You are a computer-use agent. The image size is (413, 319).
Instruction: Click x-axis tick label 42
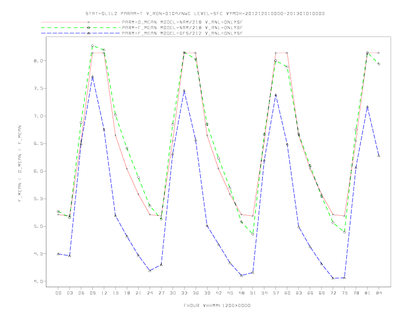coord(218,293)
